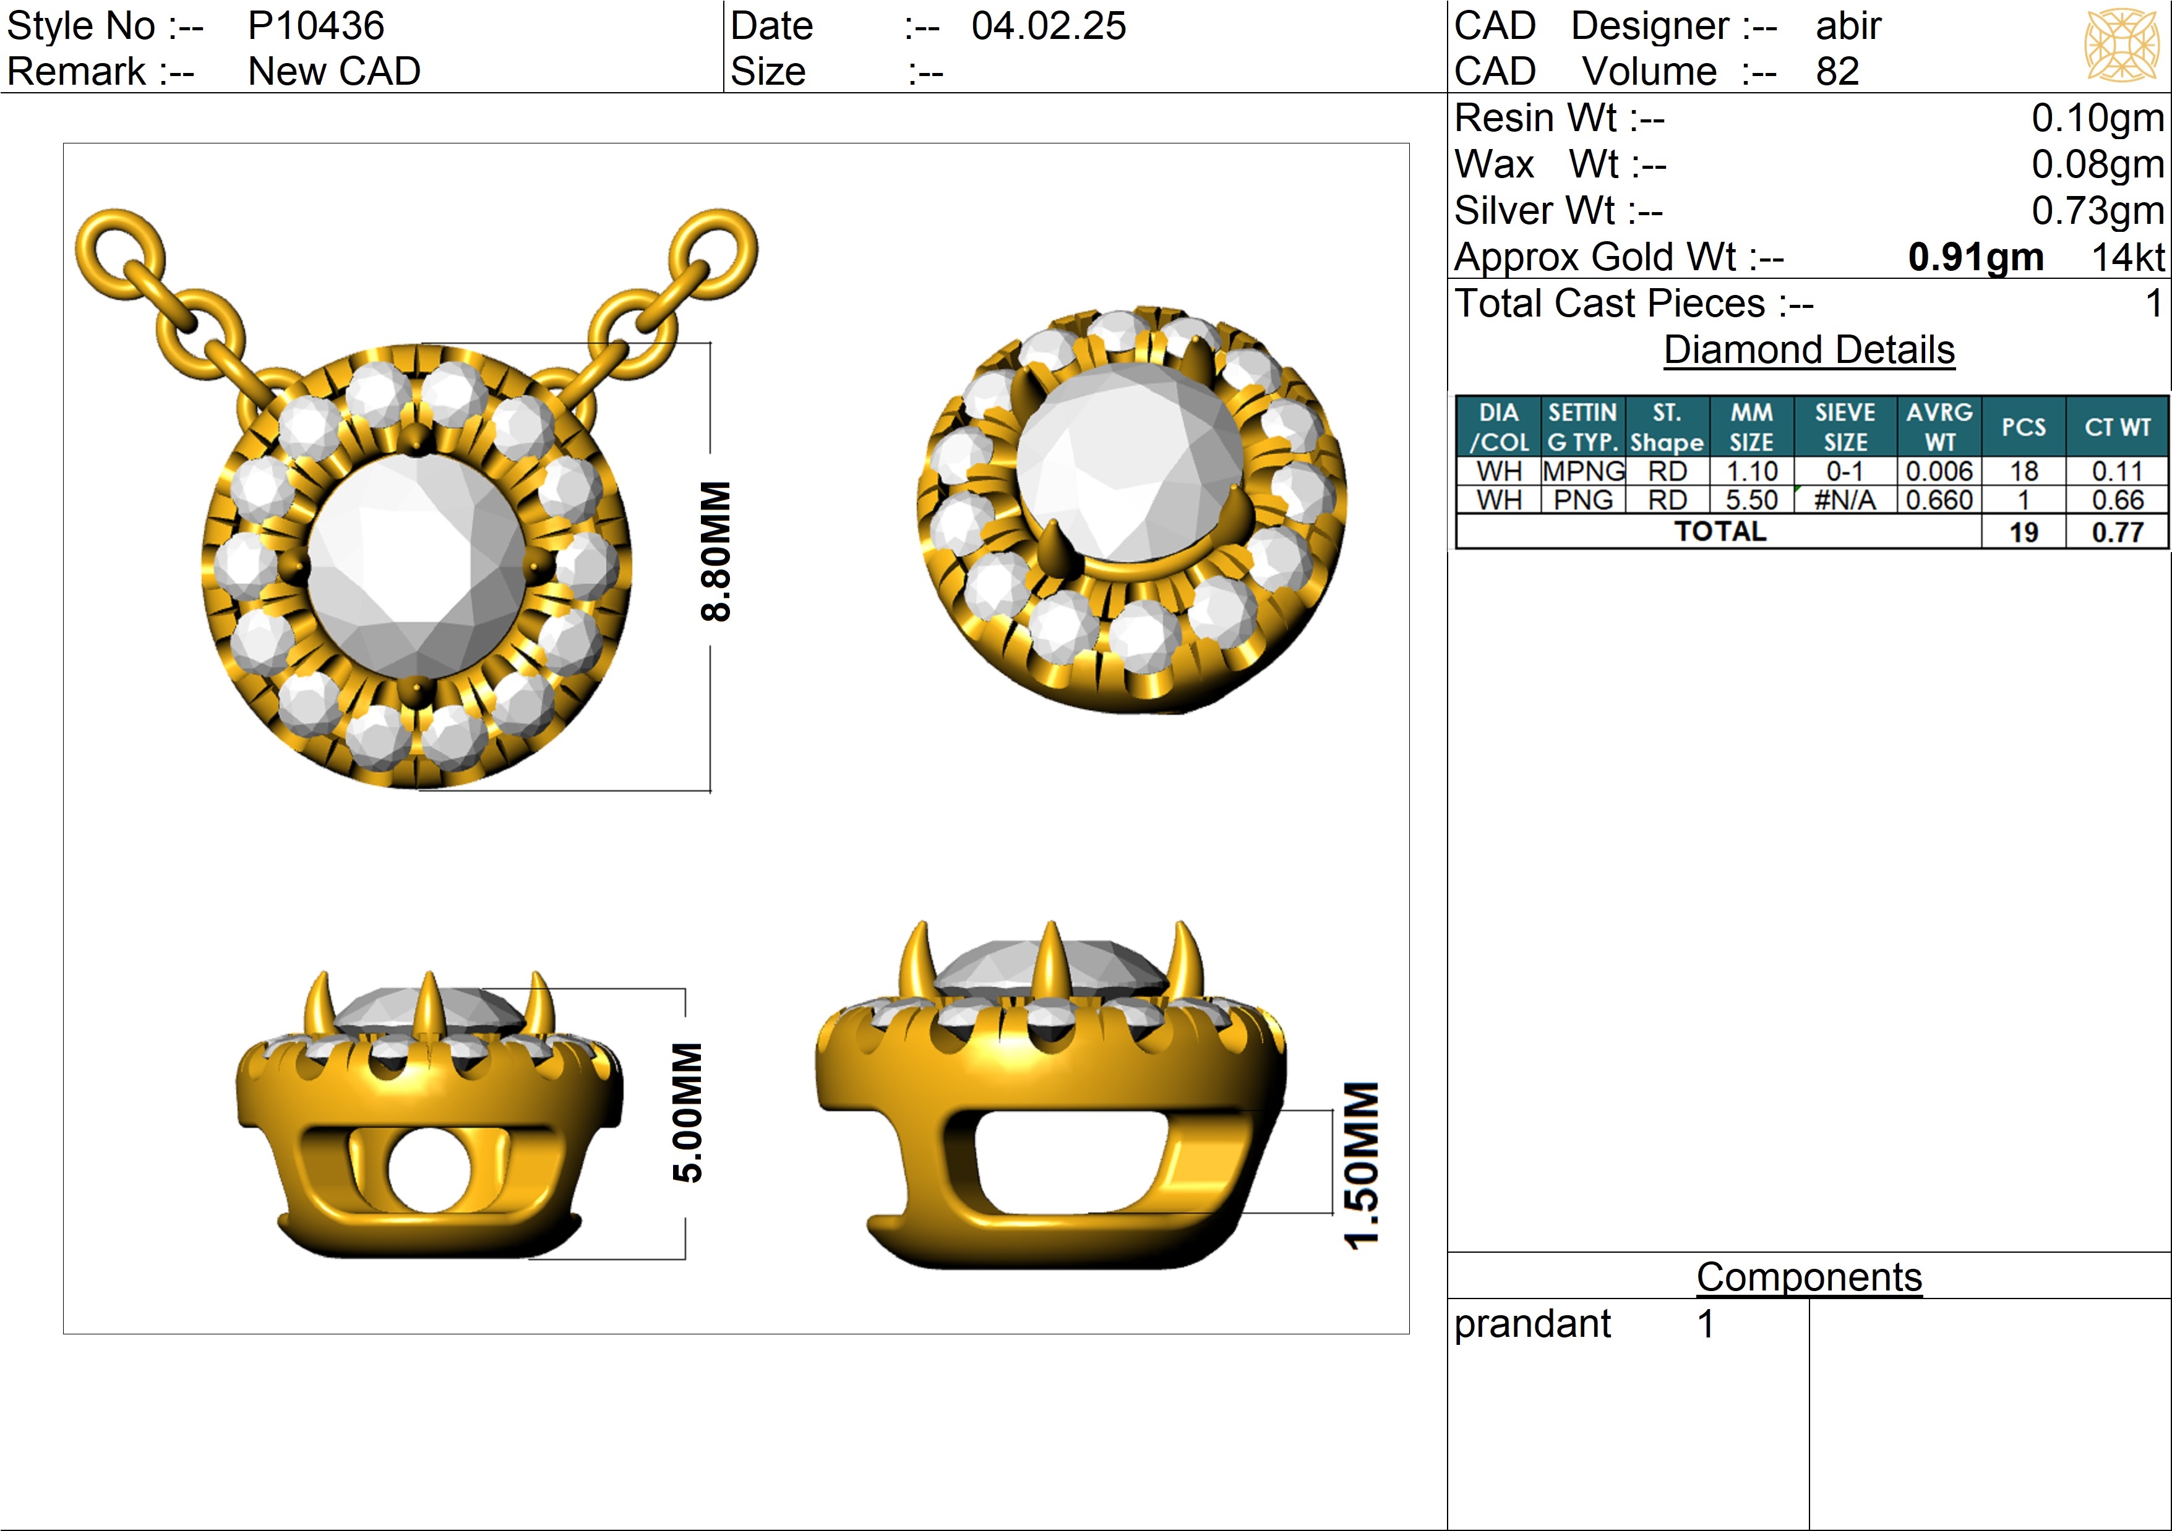Image resolution: width=2172 pixels, height=1531 pixels.
Task: Click the MPNG setting type cell
Action: (1582, 471)
